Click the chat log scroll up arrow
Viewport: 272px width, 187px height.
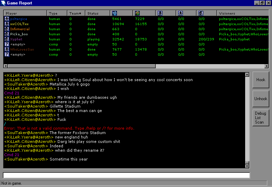tap(247, 75)
